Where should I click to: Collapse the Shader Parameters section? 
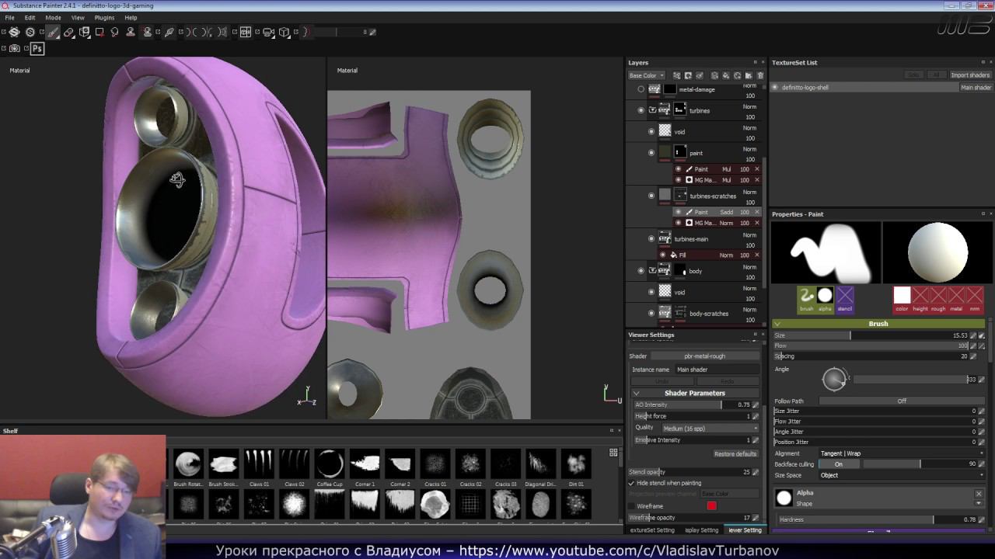pos(637,393)
